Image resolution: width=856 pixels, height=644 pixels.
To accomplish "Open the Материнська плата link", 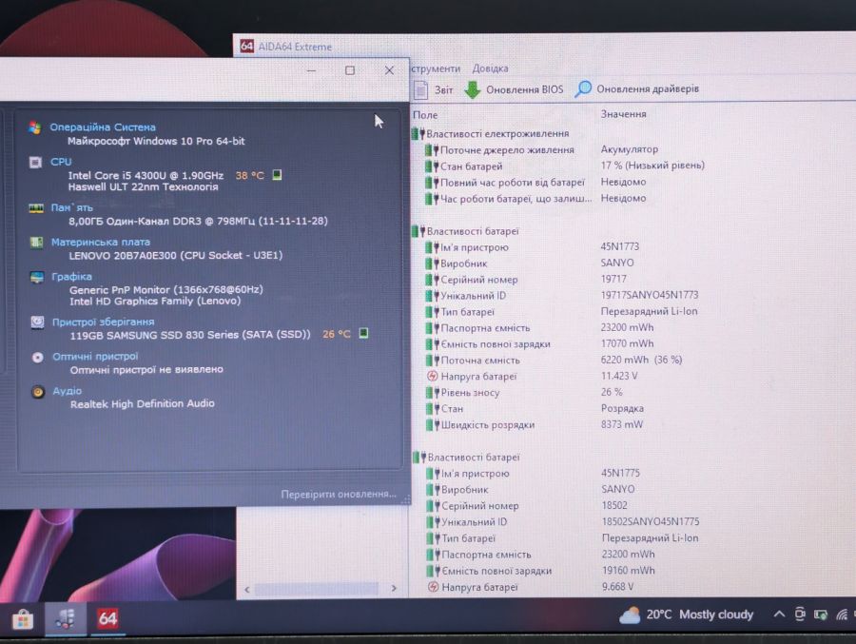I will click(101, 242).
